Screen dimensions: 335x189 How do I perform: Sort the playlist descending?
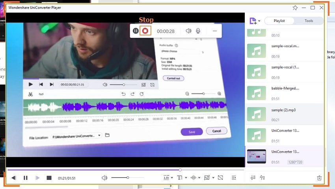click(x=253, y=178)
